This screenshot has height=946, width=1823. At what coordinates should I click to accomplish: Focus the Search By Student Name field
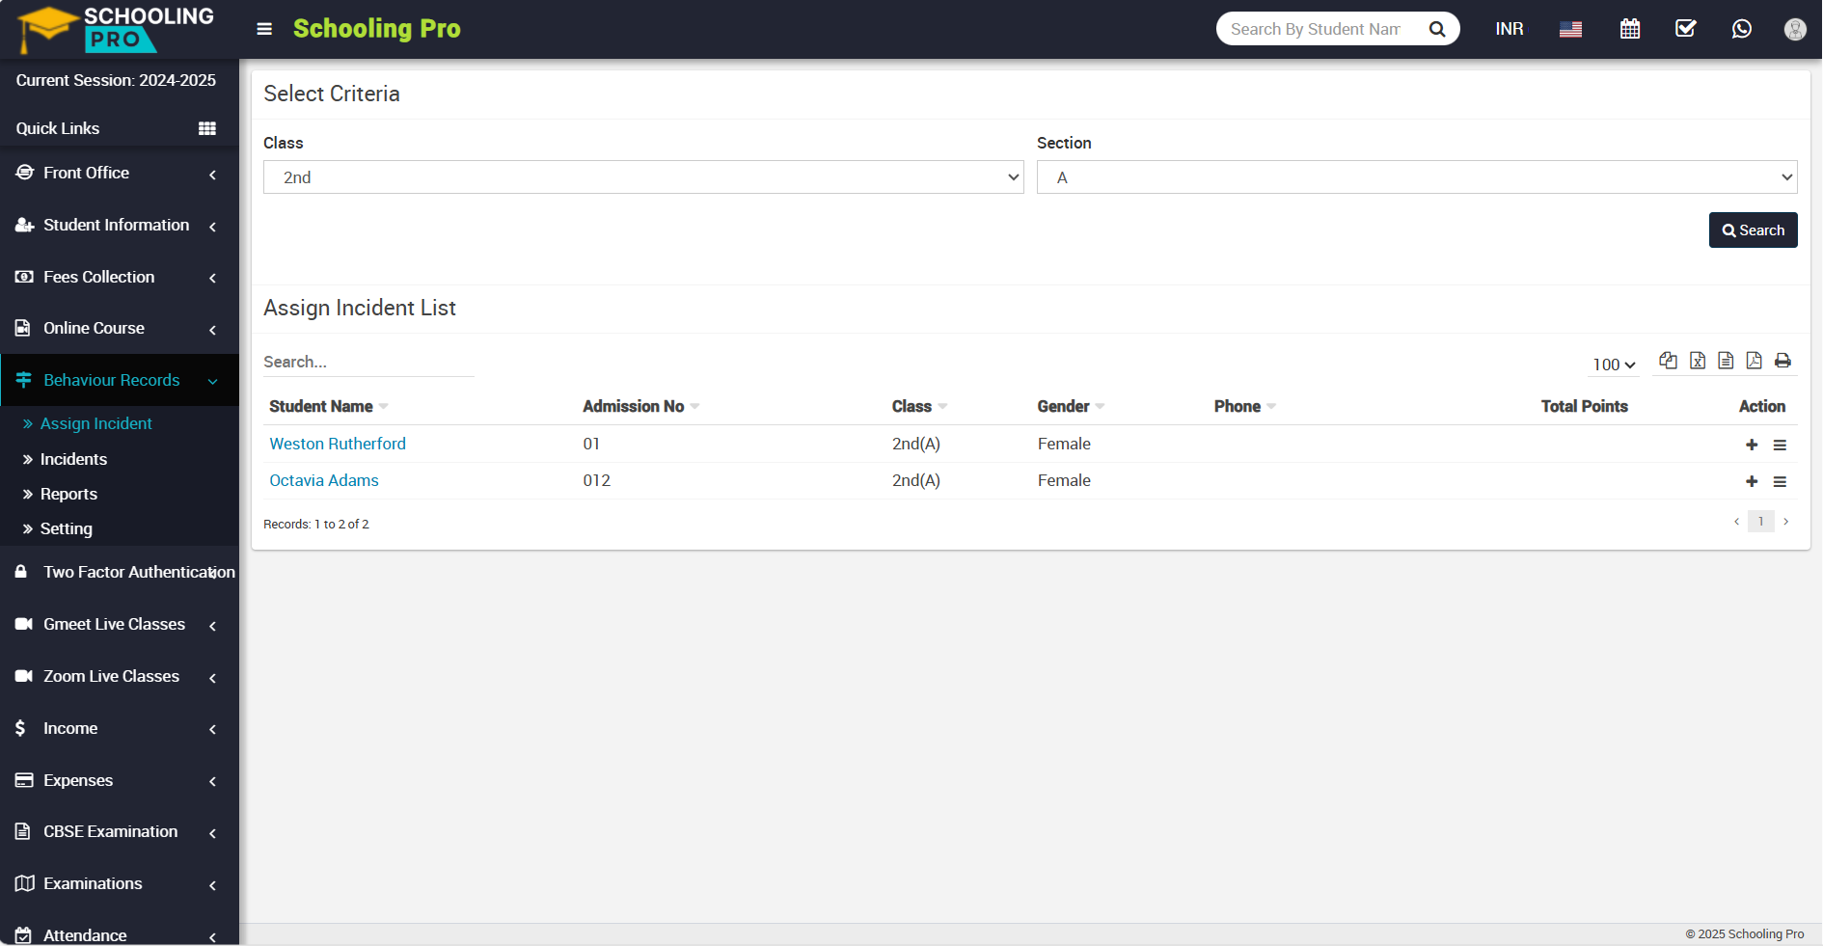[1316, 29]
